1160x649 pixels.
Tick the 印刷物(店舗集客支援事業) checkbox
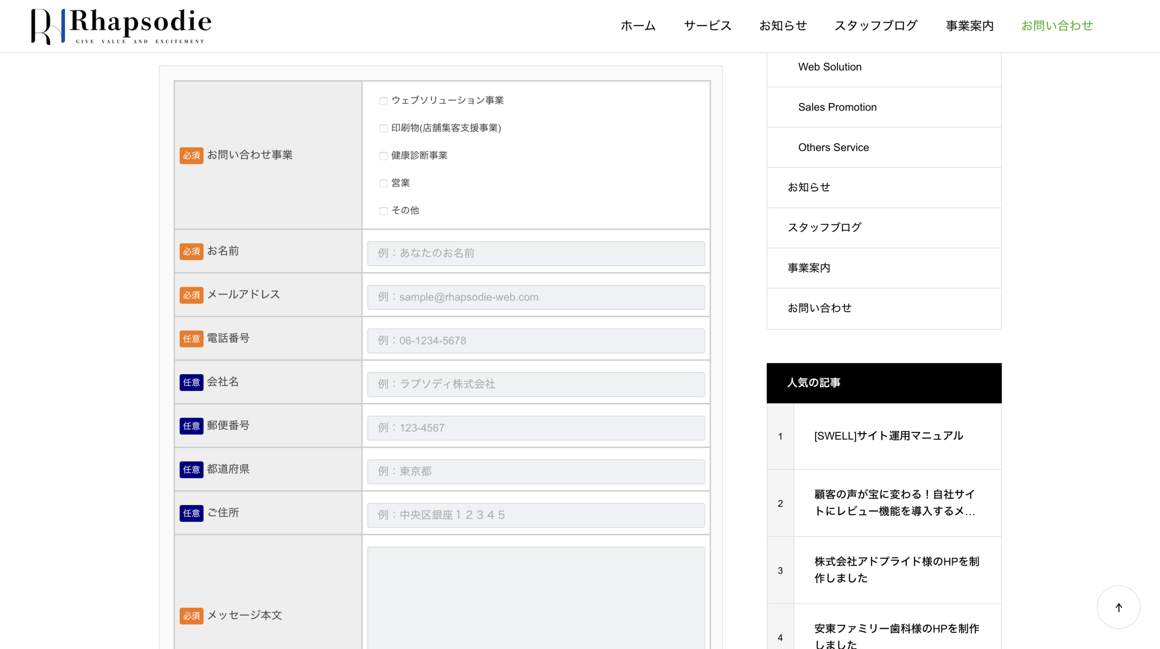pos(383,129)
